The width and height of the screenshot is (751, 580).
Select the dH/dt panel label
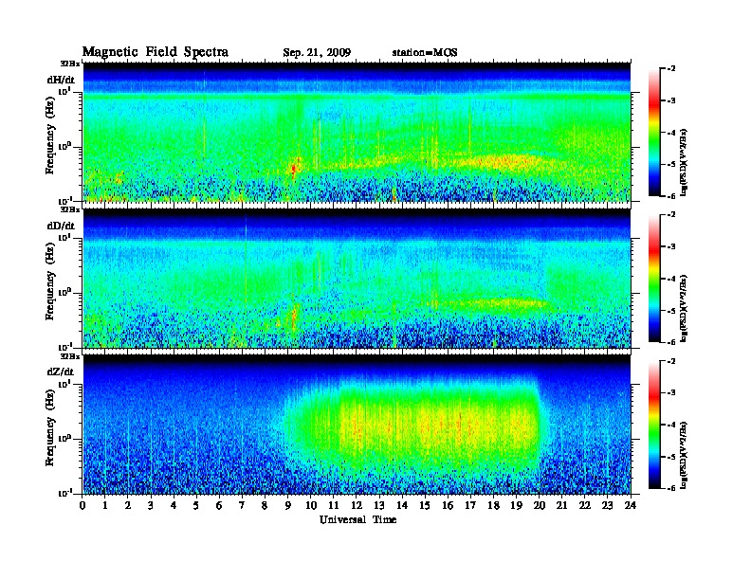61,80
